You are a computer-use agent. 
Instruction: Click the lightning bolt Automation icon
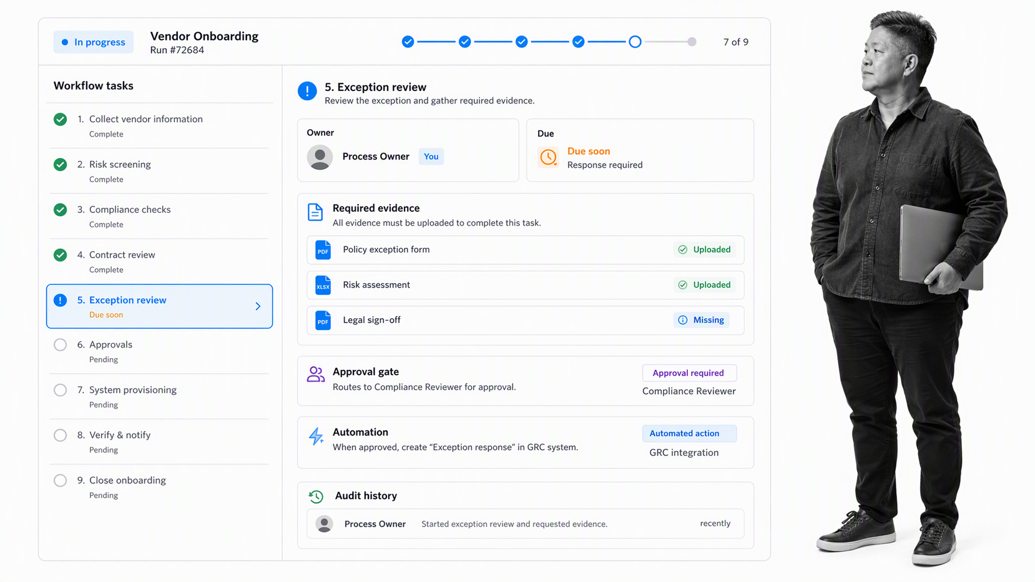pyautogui.click(x=316, y=436)
